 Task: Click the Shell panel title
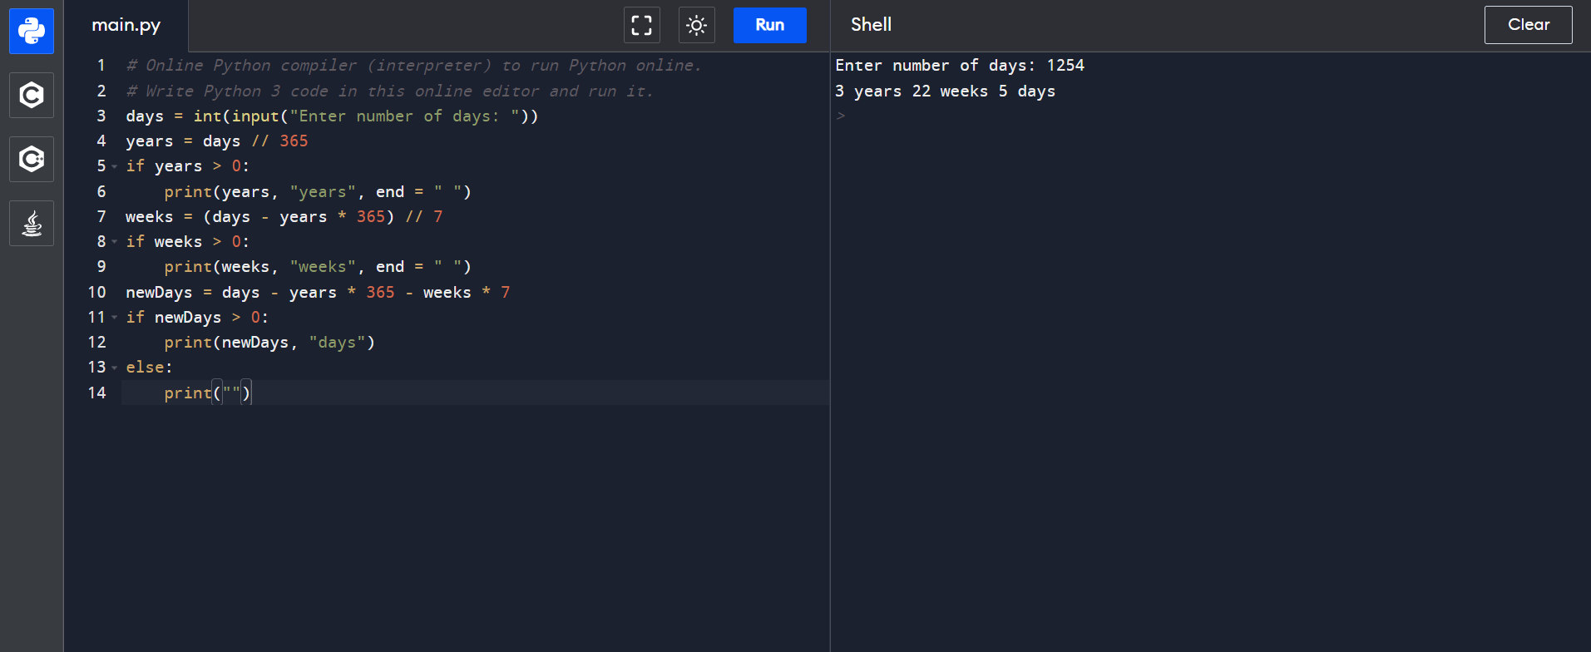(x=871, y=25)
